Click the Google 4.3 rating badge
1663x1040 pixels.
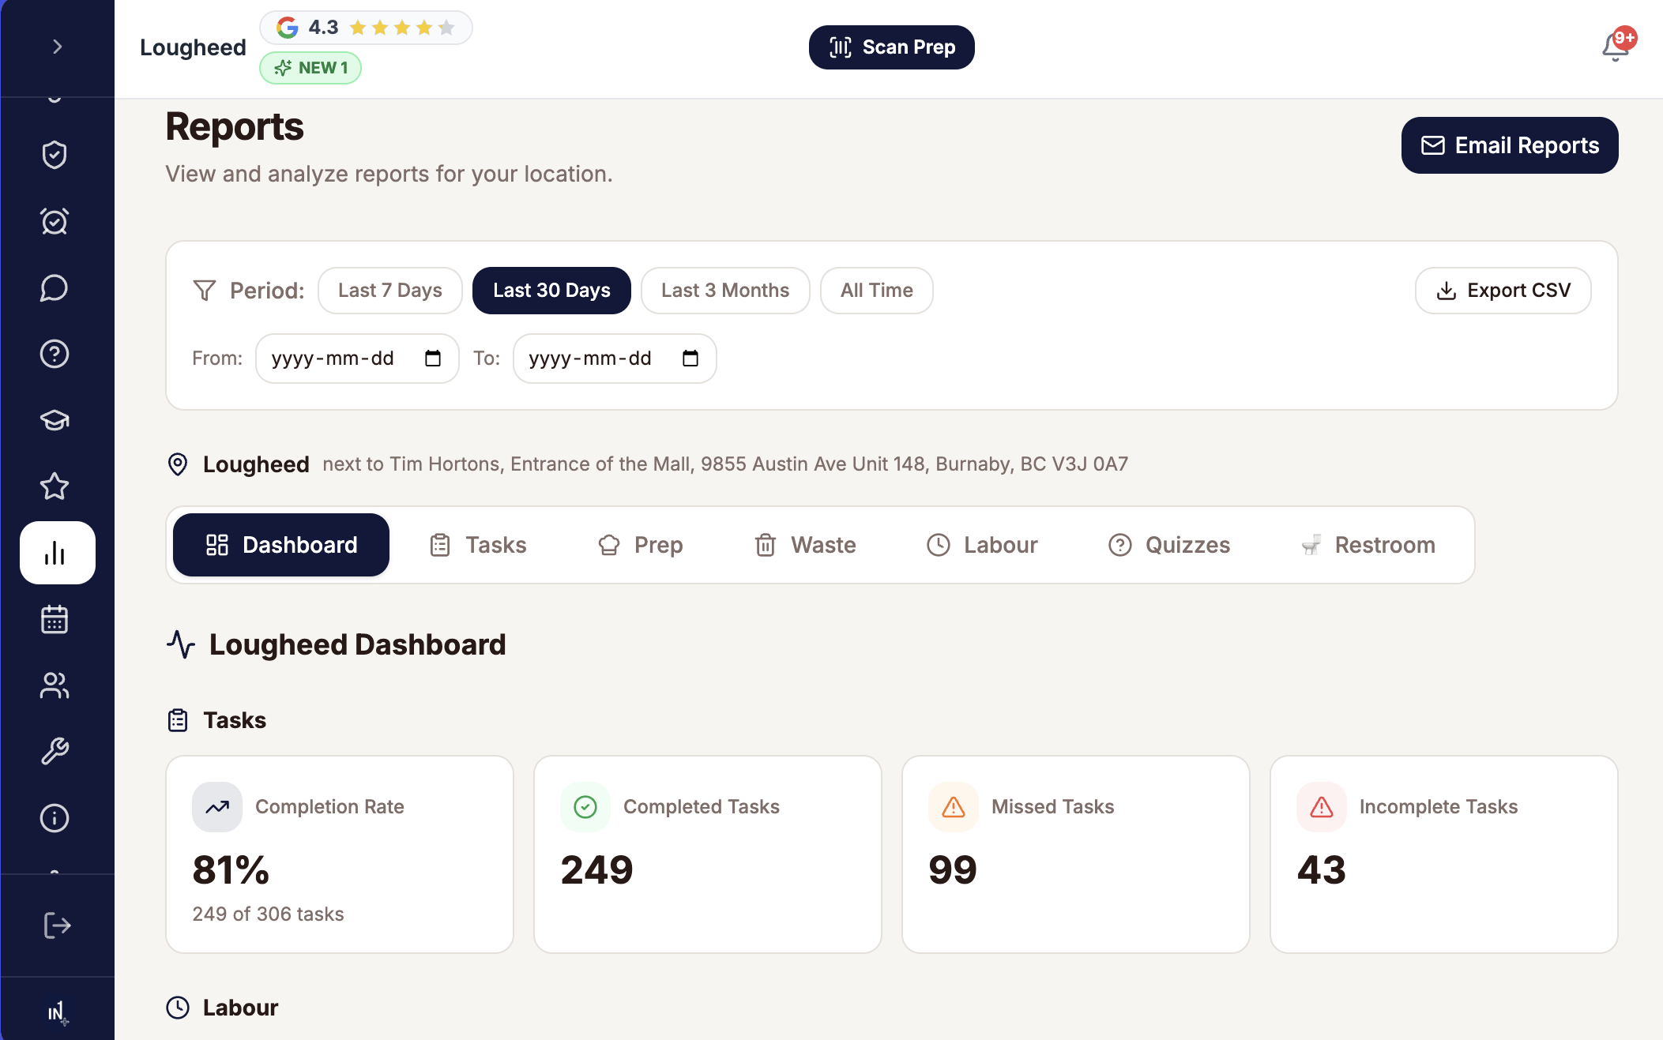[x=366, y=28]
